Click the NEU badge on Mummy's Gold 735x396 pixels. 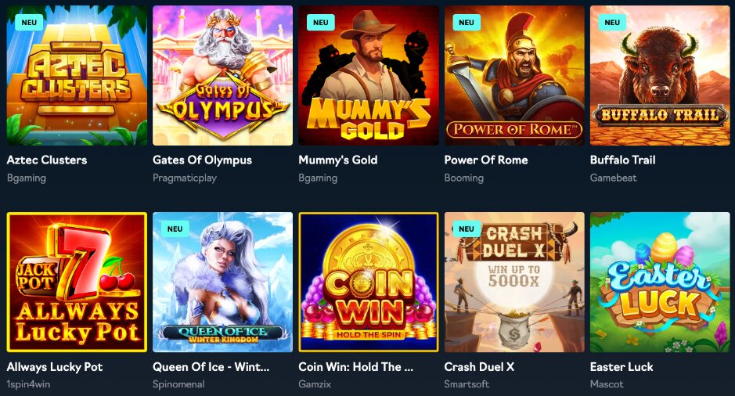click(x=321, y=23)
